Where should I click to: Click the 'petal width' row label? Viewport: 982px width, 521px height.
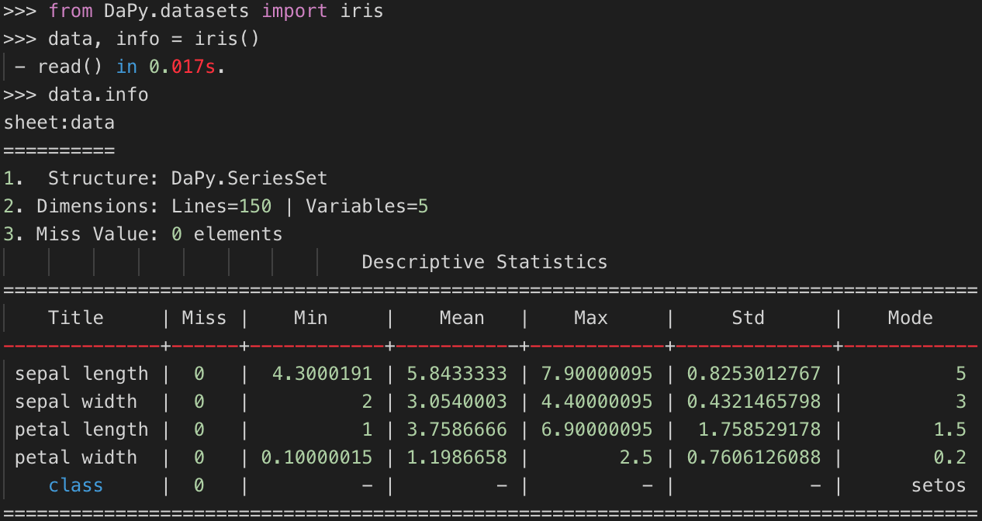tap(76, 457)
